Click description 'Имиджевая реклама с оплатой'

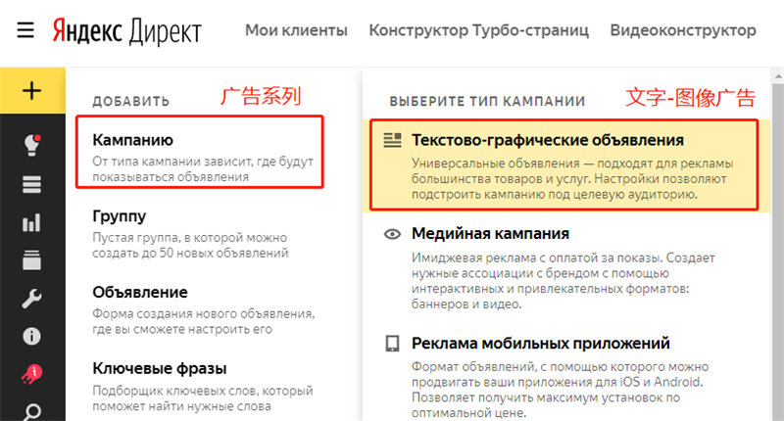click(x=563, y=281)
